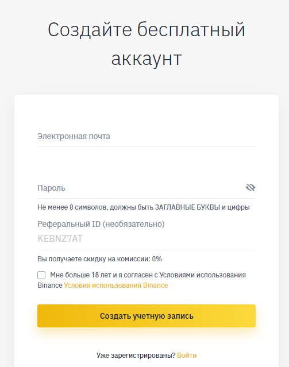
Task: Click the referral field showing KEBNZ7AT
Action: [147, 239]
